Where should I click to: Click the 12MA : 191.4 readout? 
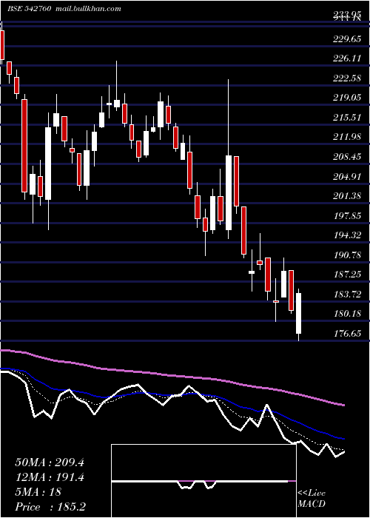pos(50,477)
